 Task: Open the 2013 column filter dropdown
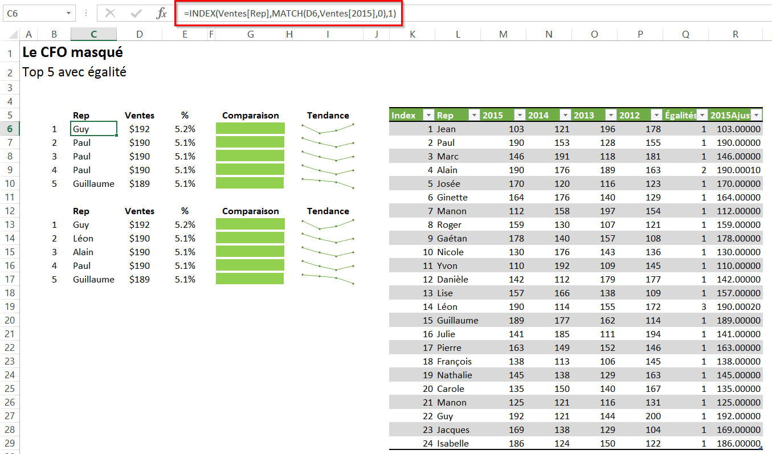coord(611,115)
